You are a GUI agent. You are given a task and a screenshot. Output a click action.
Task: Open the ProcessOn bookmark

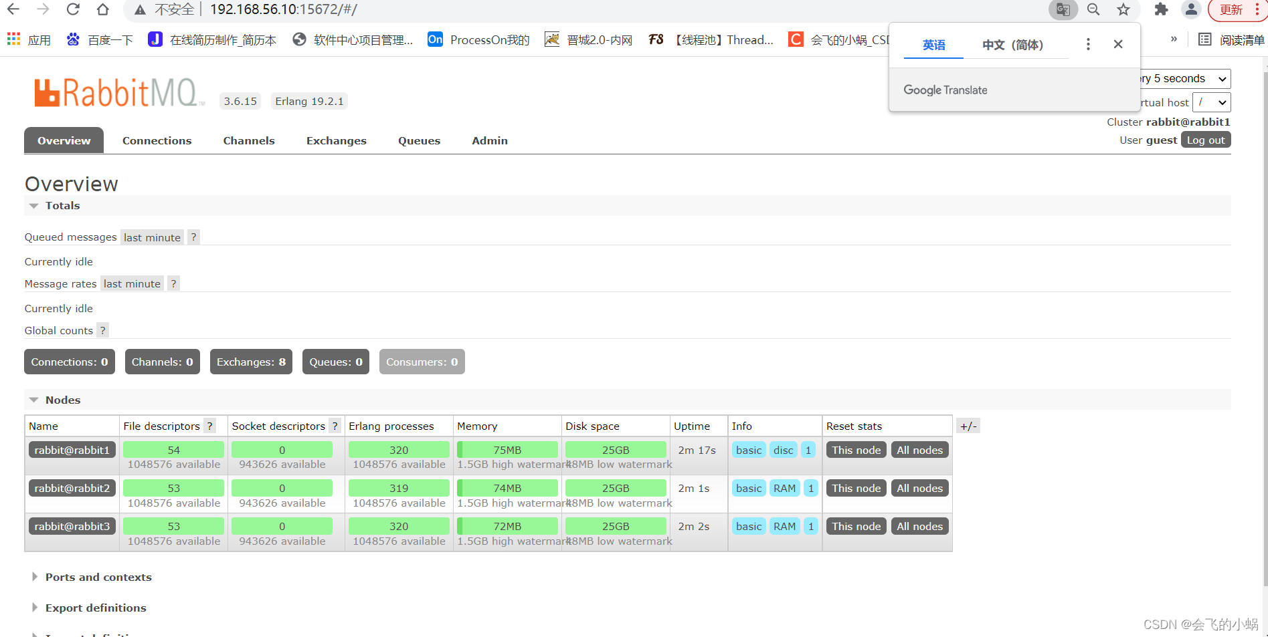tap(478, 39)
